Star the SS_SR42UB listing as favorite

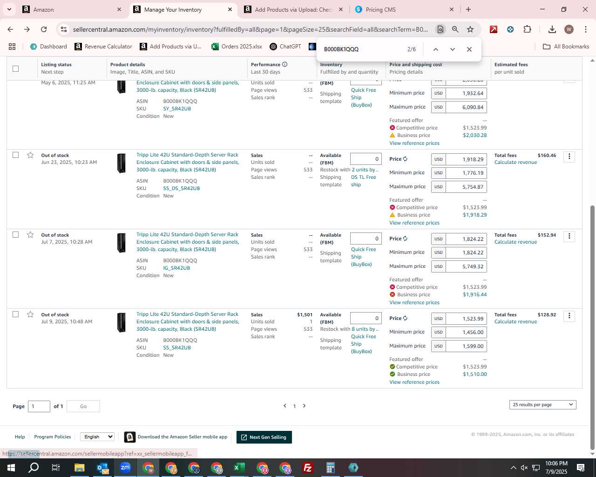click(x=30, y=314)
